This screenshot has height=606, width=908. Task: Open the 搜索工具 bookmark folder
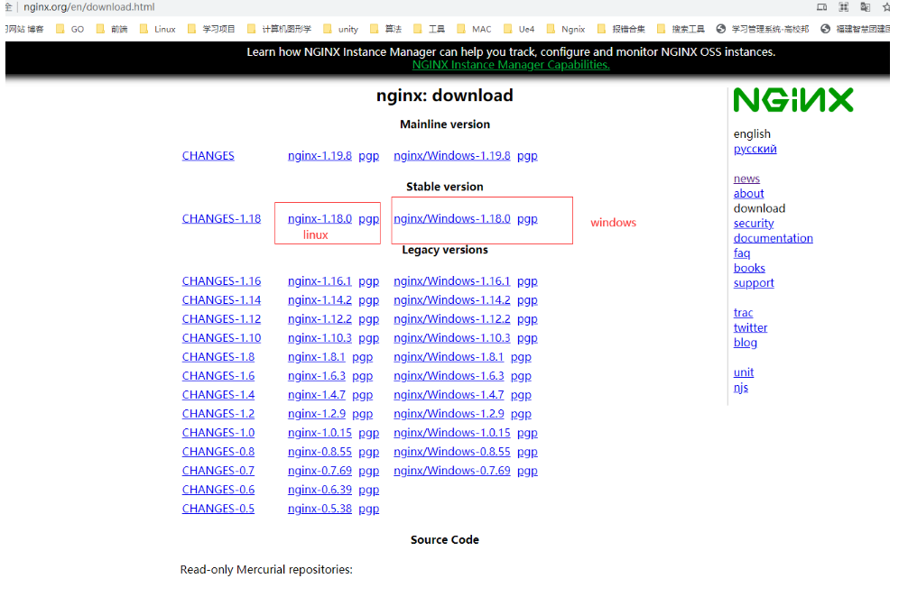tap(681, 29)
